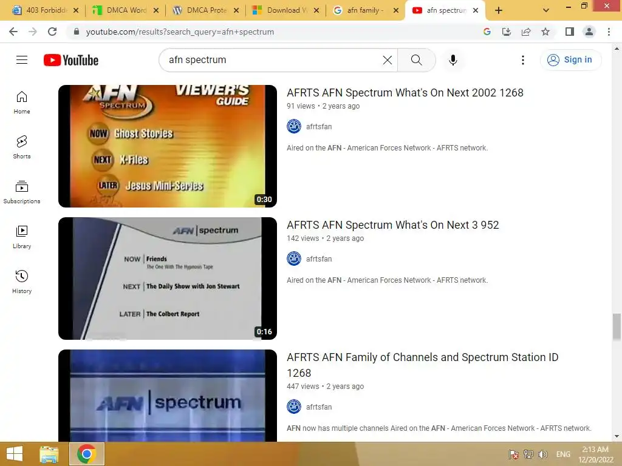Open Chrome three-dot menu
This screenshot has width=622, height=466.
click(x=609, y=32)
